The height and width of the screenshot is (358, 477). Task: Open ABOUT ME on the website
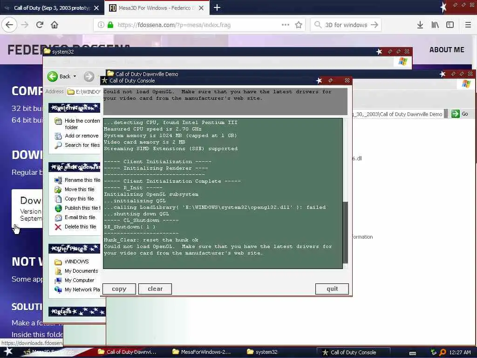(x=447, y=49)
